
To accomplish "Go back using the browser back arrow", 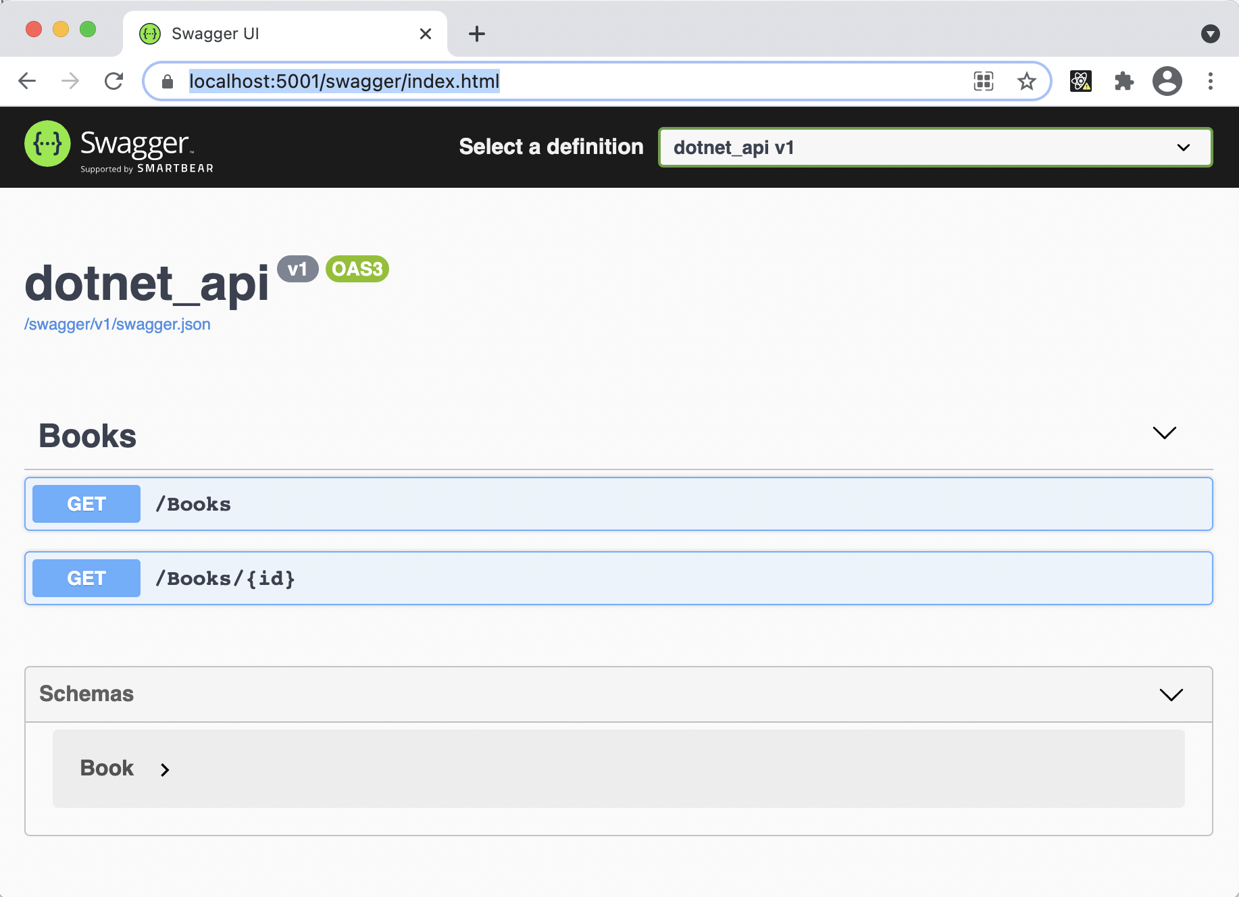I will coord(27,81).
